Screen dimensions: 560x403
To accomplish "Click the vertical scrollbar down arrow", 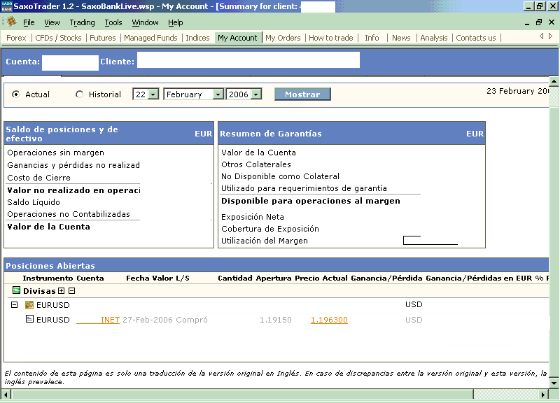I will (554, 383).
